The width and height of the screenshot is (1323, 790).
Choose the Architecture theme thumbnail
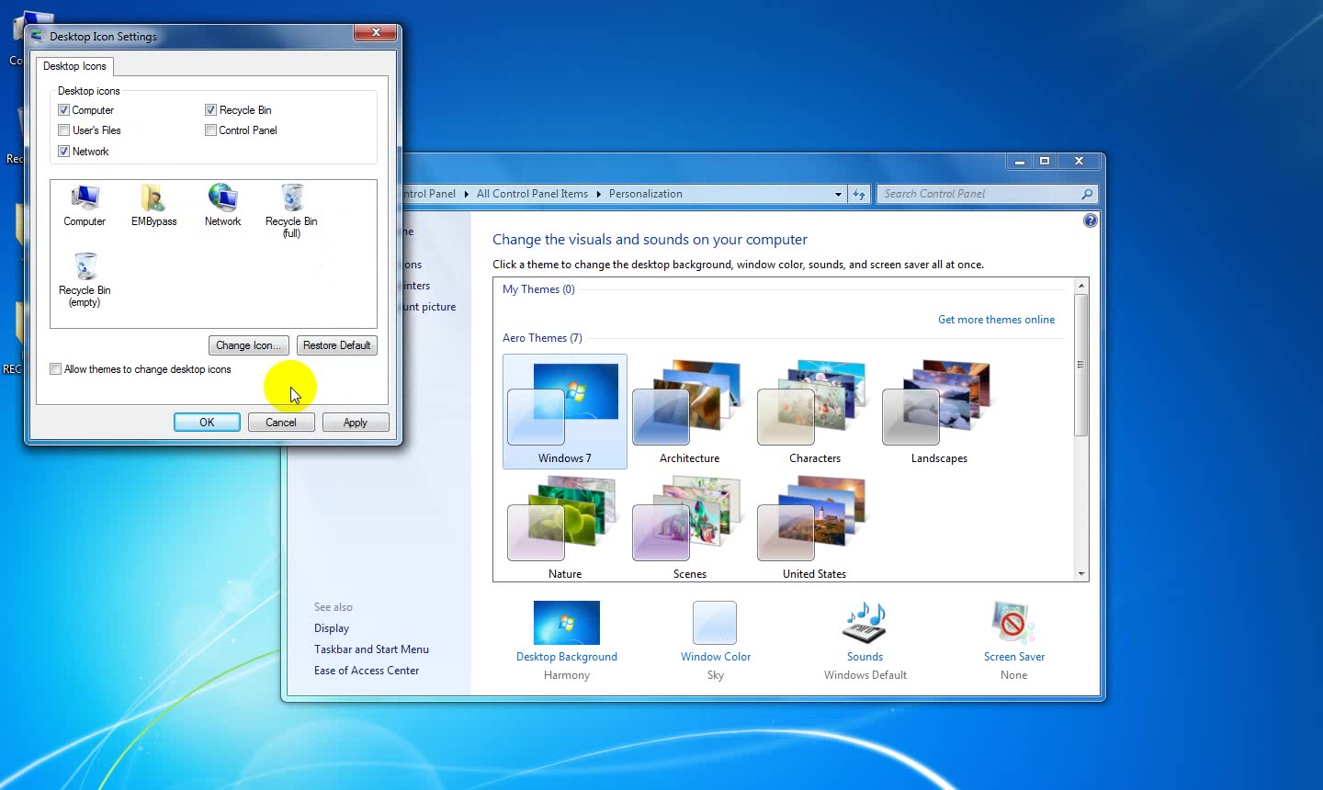[x=689, y=412]
